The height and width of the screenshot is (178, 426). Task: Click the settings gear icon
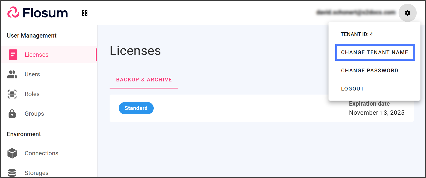407,13
